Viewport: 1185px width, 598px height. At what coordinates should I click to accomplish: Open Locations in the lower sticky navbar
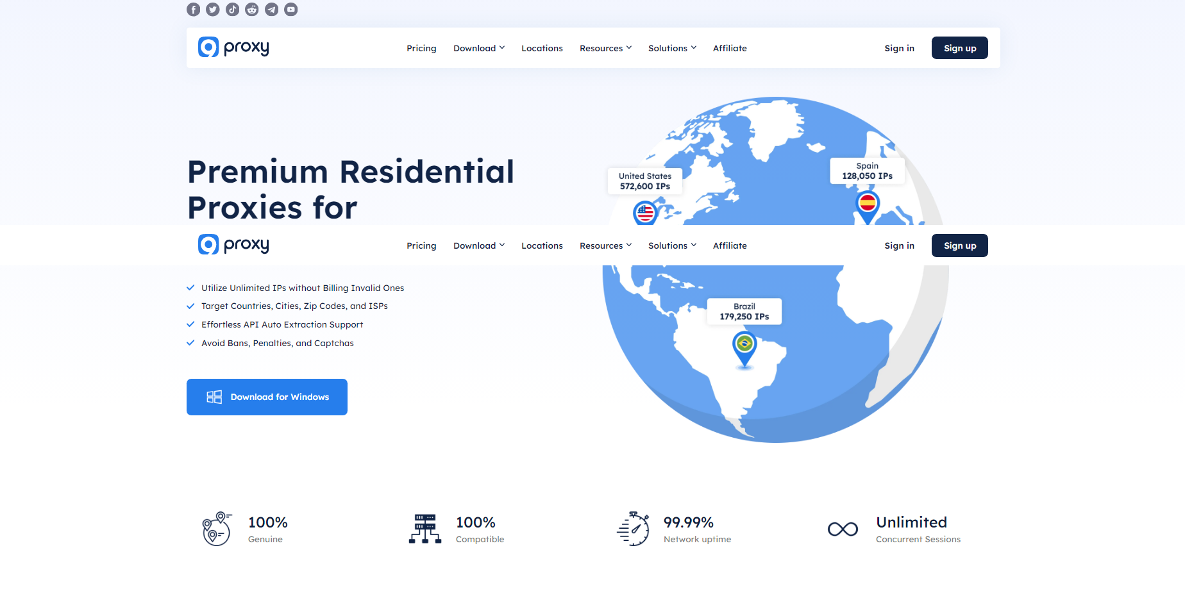[542, 245]
